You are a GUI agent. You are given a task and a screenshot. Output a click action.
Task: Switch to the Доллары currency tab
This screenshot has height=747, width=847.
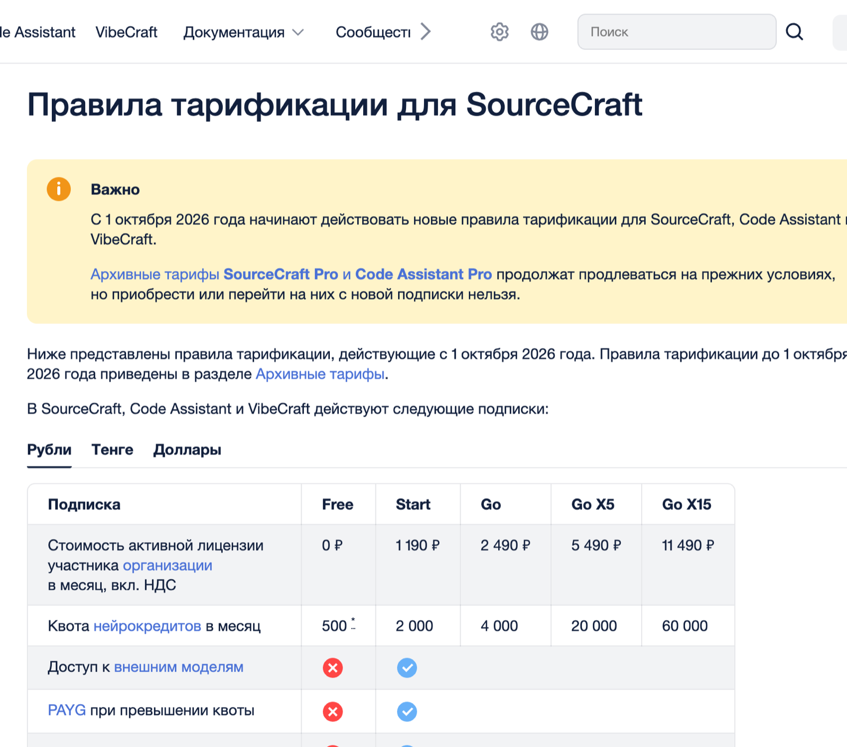[187, 449]
